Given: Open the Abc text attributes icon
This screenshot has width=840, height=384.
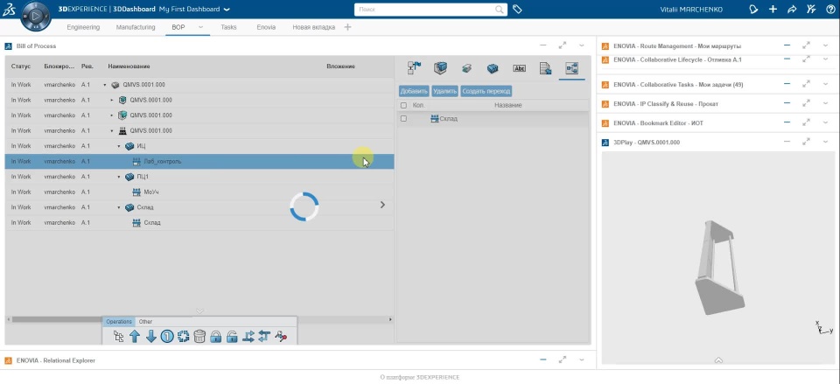Looking at the screenshot, I should point(519,68).
